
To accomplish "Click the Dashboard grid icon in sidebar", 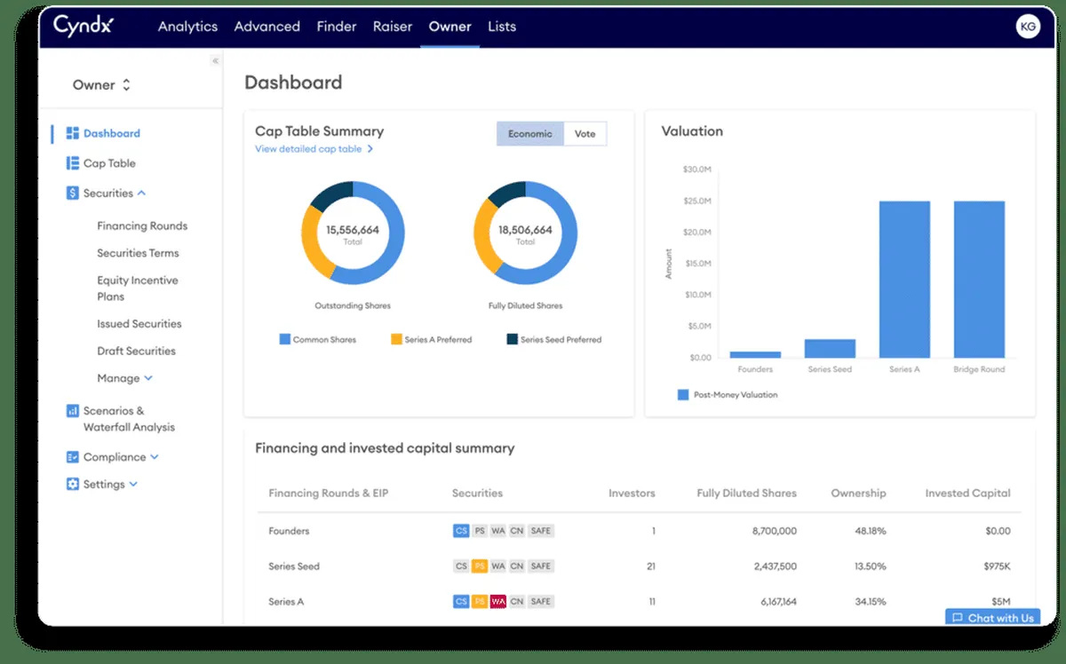I will click(x=73, y=133).
